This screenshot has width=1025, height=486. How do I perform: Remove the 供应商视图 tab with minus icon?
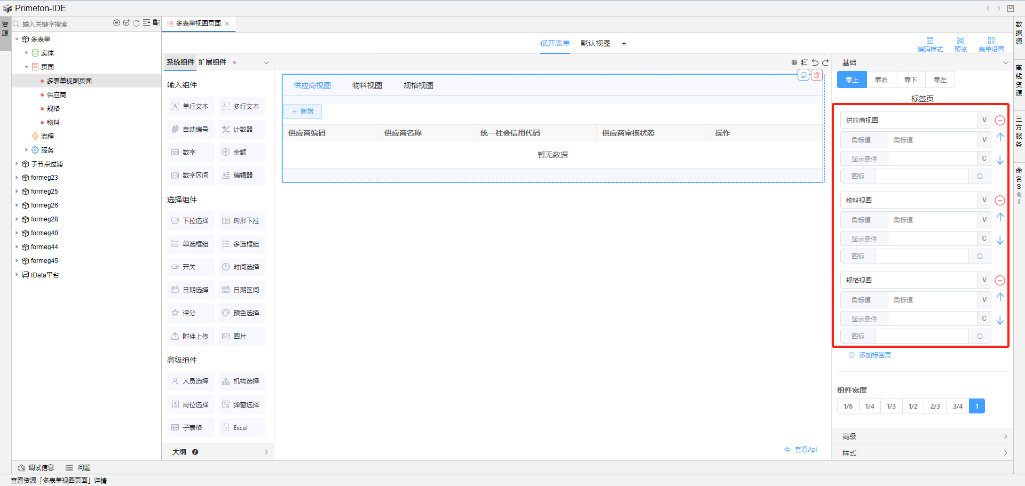pos(1000,121)
